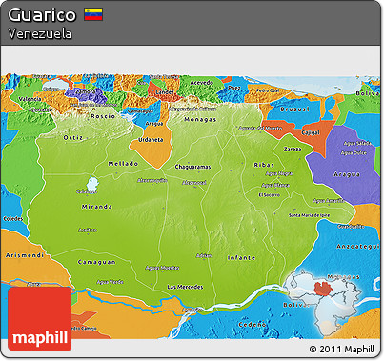Click the red maphill logo

[40, 318]
